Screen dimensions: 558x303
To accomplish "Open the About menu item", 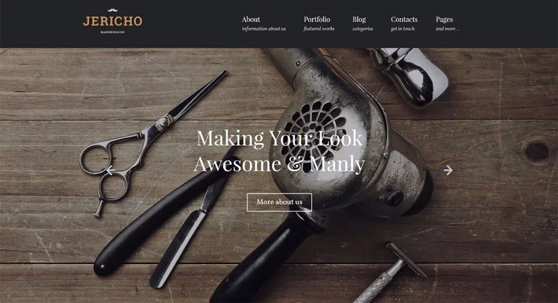I will [251, 19].
